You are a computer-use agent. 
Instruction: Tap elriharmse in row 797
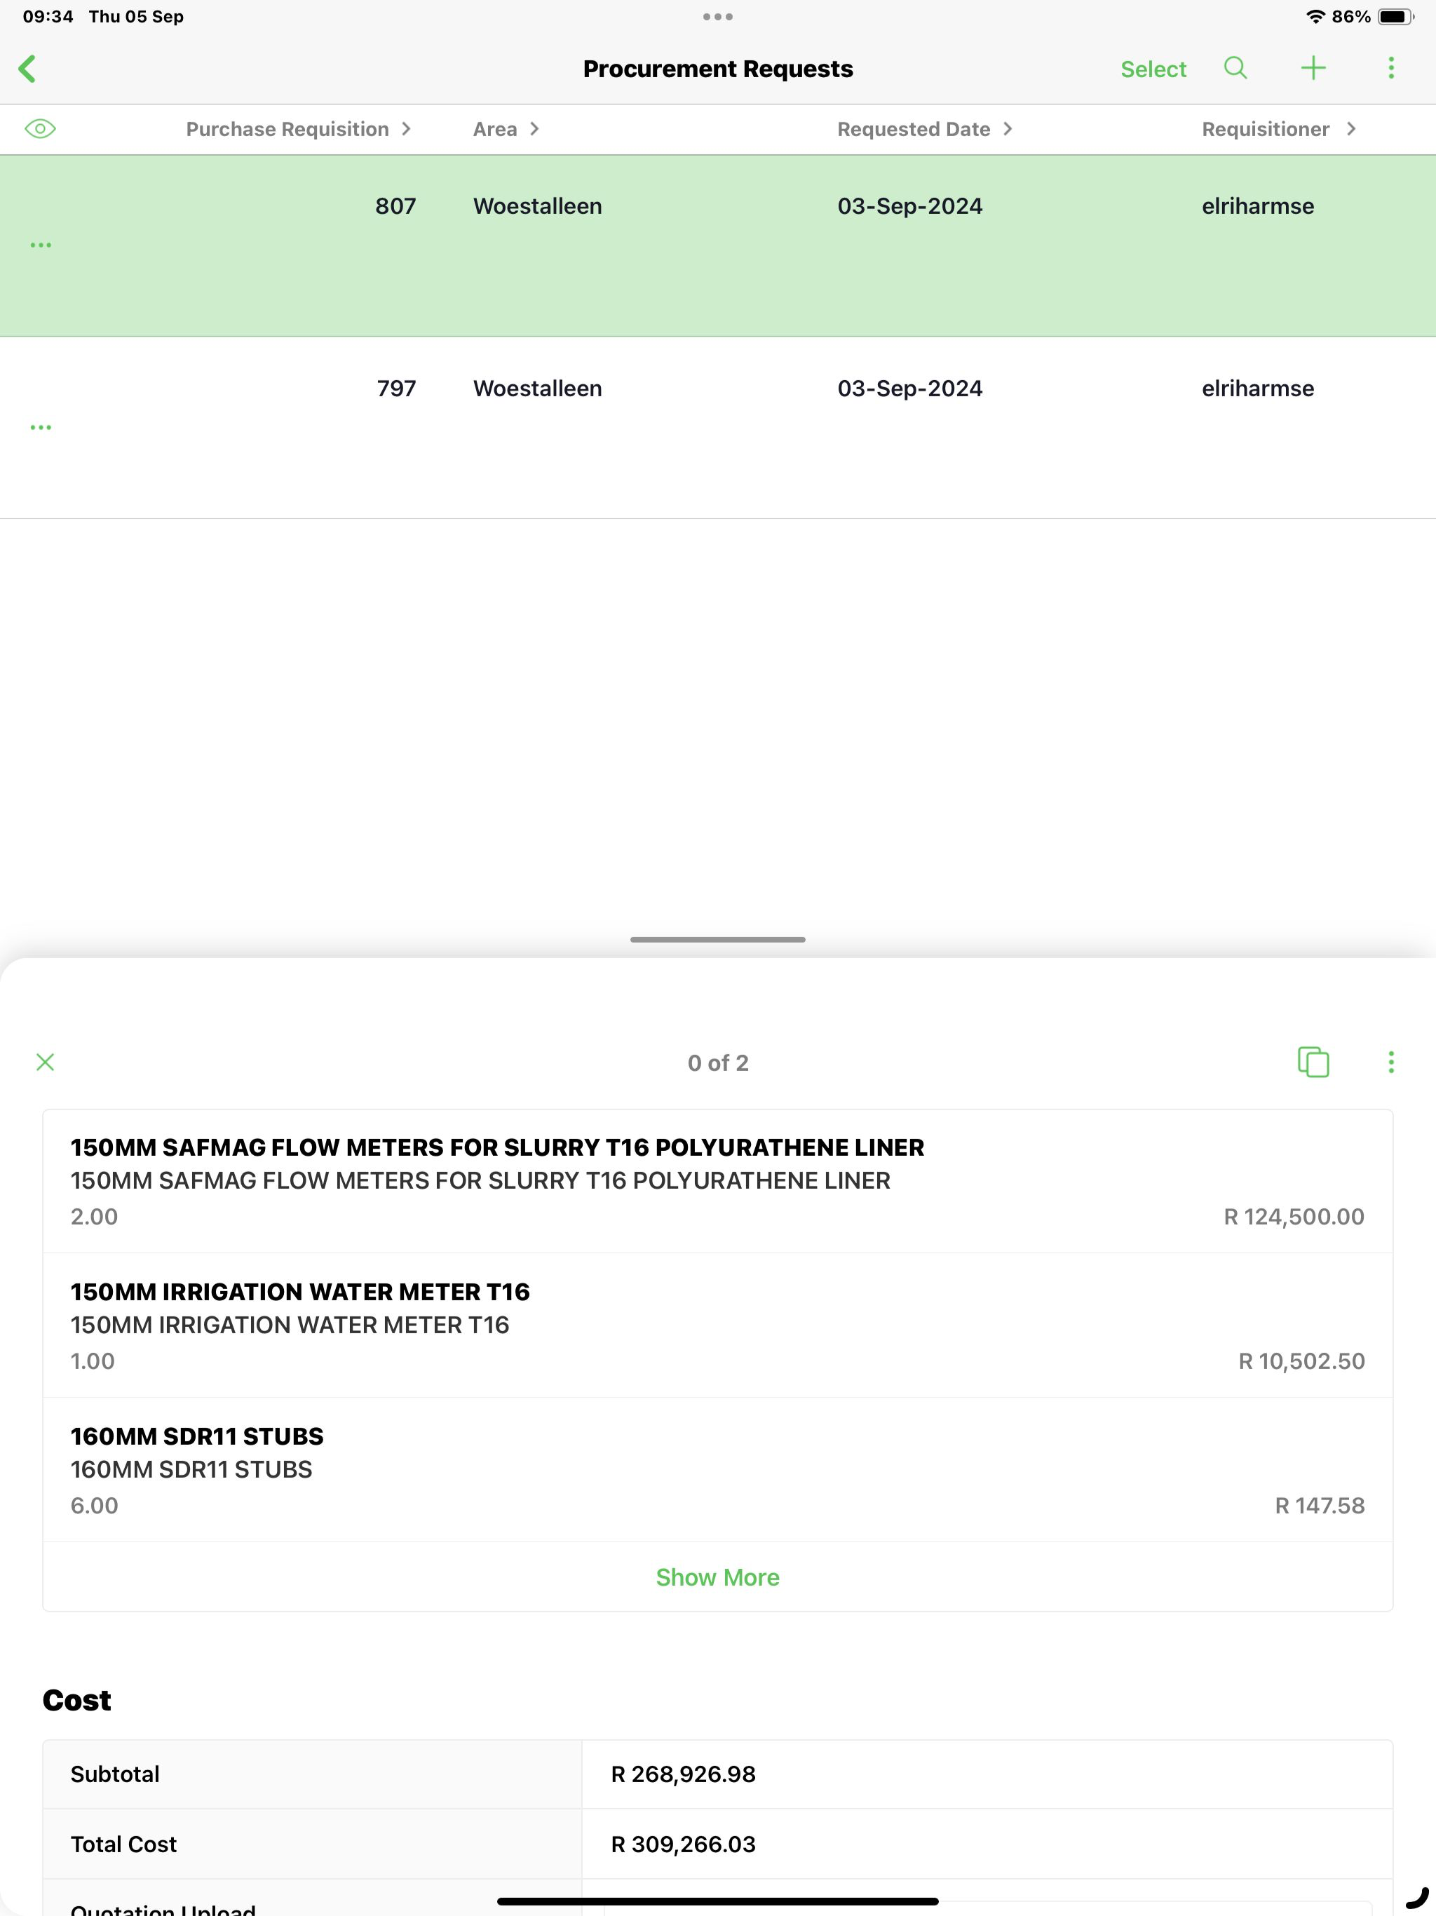pos(1258,388)
